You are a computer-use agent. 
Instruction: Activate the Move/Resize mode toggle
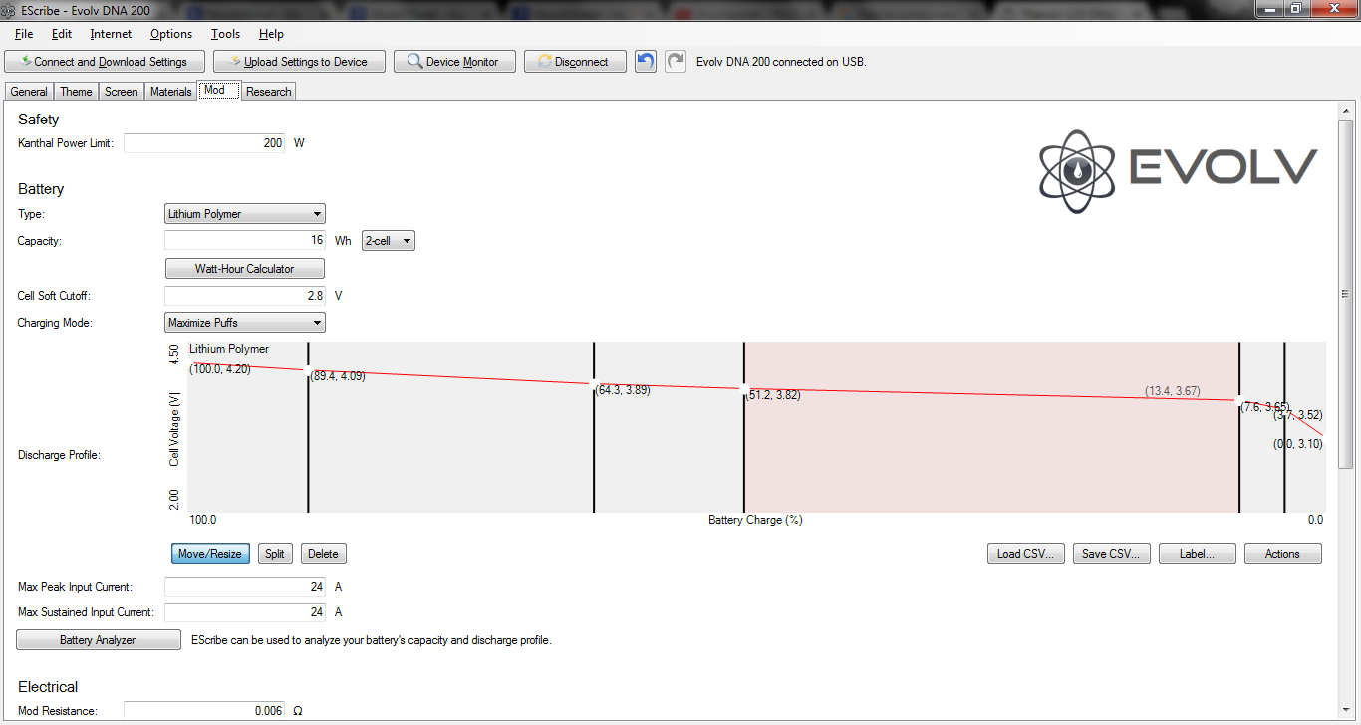[210, 554]
